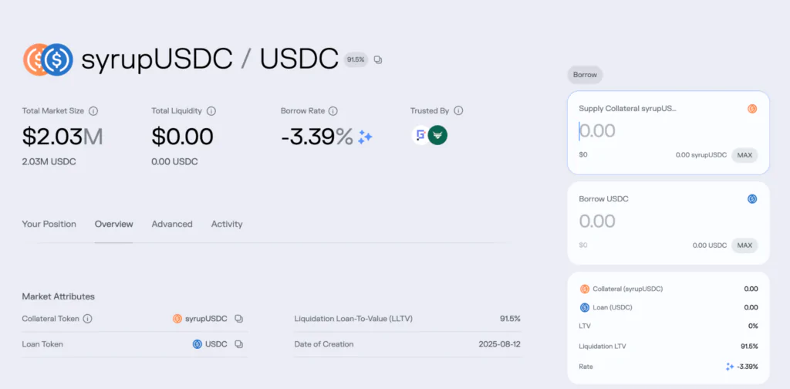Select the Overview tab

pyautogui.click(x=113, y=224)
